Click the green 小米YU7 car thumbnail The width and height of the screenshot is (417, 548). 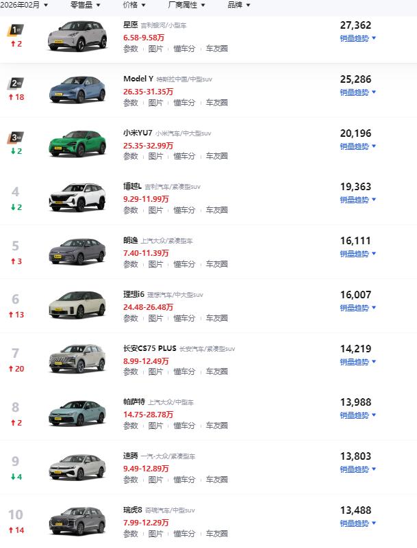77,143
